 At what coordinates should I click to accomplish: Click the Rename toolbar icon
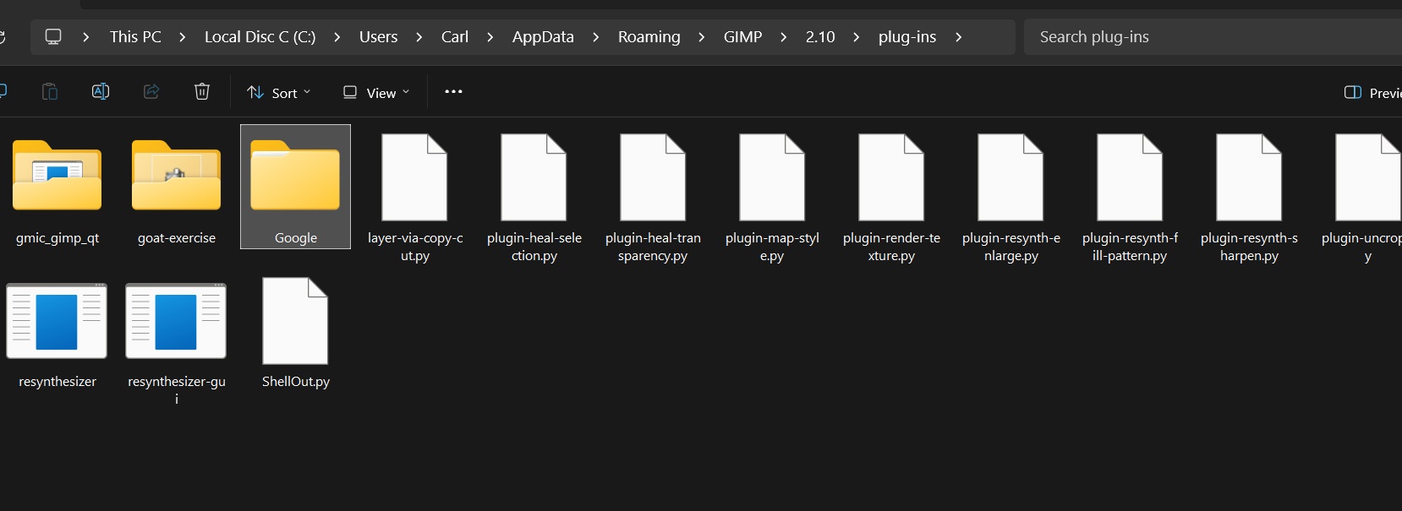point(101,91)
